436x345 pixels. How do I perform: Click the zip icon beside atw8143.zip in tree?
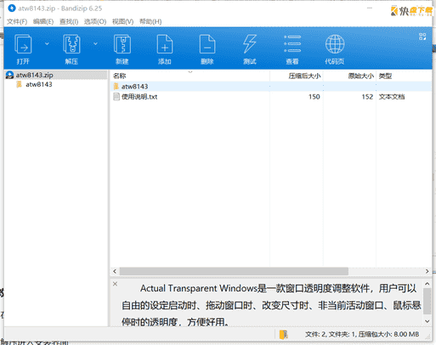pyautogui.click(x=9, y=75)
